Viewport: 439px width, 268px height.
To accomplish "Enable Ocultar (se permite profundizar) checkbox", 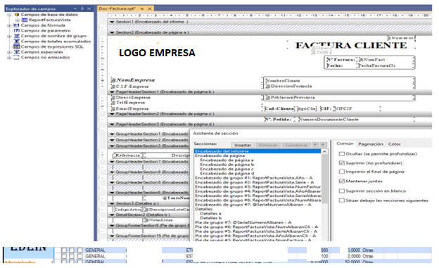I will 342,154.
